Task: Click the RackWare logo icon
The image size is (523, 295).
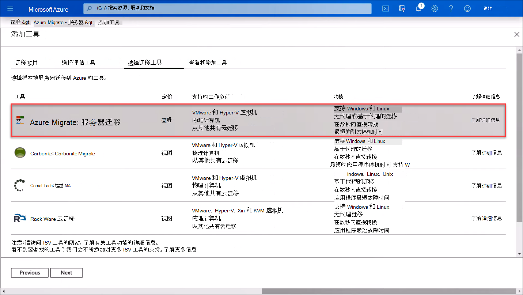Action: point(20,218)
